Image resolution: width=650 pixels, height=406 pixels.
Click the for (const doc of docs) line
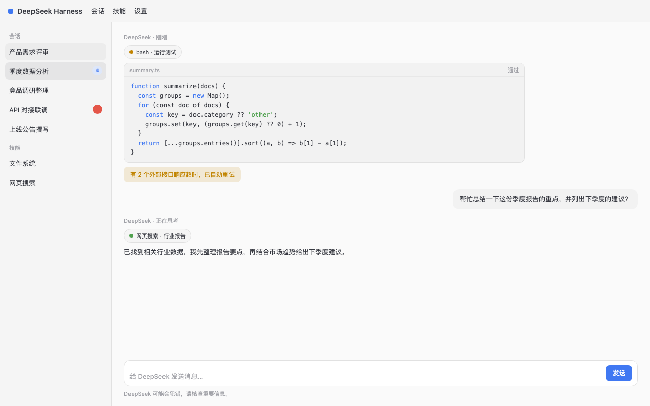click(x=184, y=105)
